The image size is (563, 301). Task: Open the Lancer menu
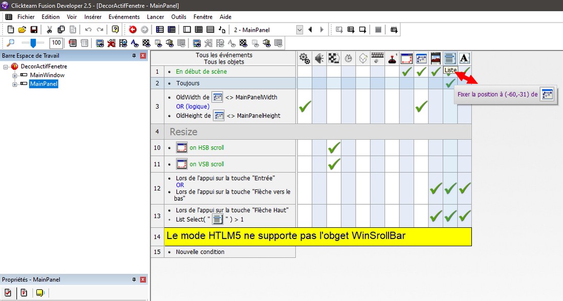coord(155,17)
